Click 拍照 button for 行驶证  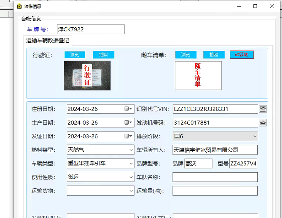(104, 55)
